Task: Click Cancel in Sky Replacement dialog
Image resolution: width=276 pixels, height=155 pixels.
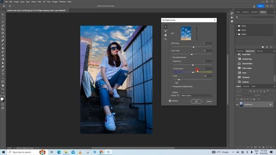Action: [209, 102]
